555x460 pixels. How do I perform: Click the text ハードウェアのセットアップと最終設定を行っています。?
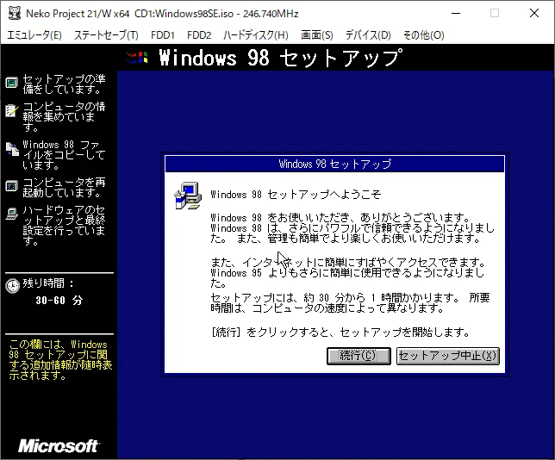click(64, 226)
